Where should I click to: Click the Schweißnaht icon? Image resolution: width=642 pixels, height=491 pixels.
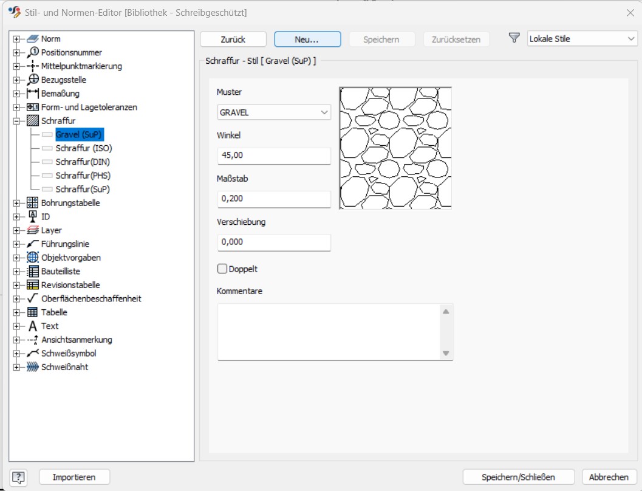[x=32, y=367]
